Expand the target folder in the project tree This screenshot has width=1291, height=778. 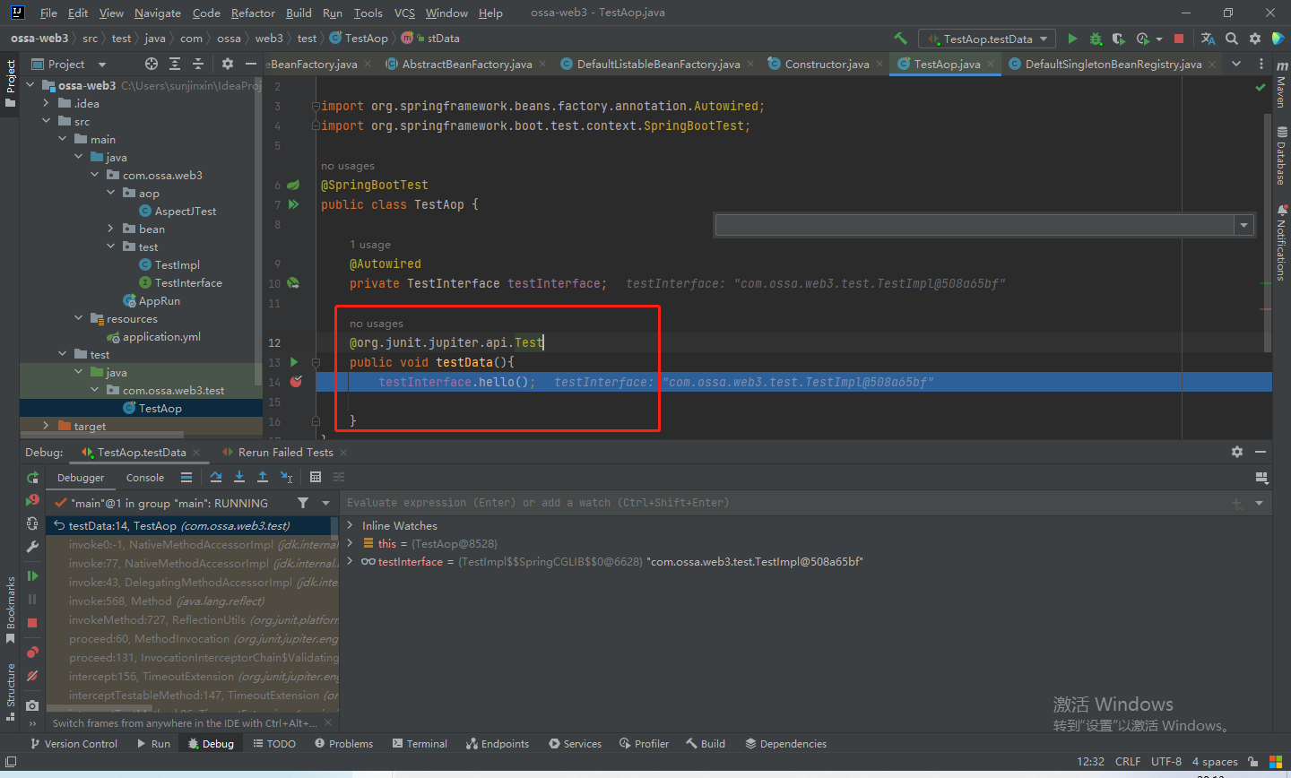47,426
